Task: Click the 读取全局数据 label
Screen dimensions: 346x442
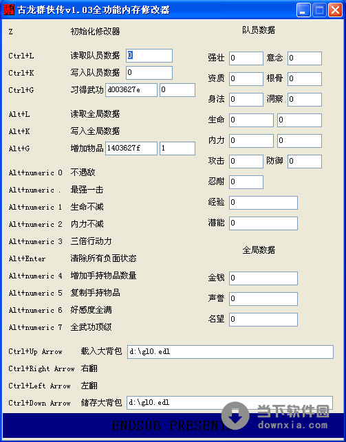Action: [96, 114]
